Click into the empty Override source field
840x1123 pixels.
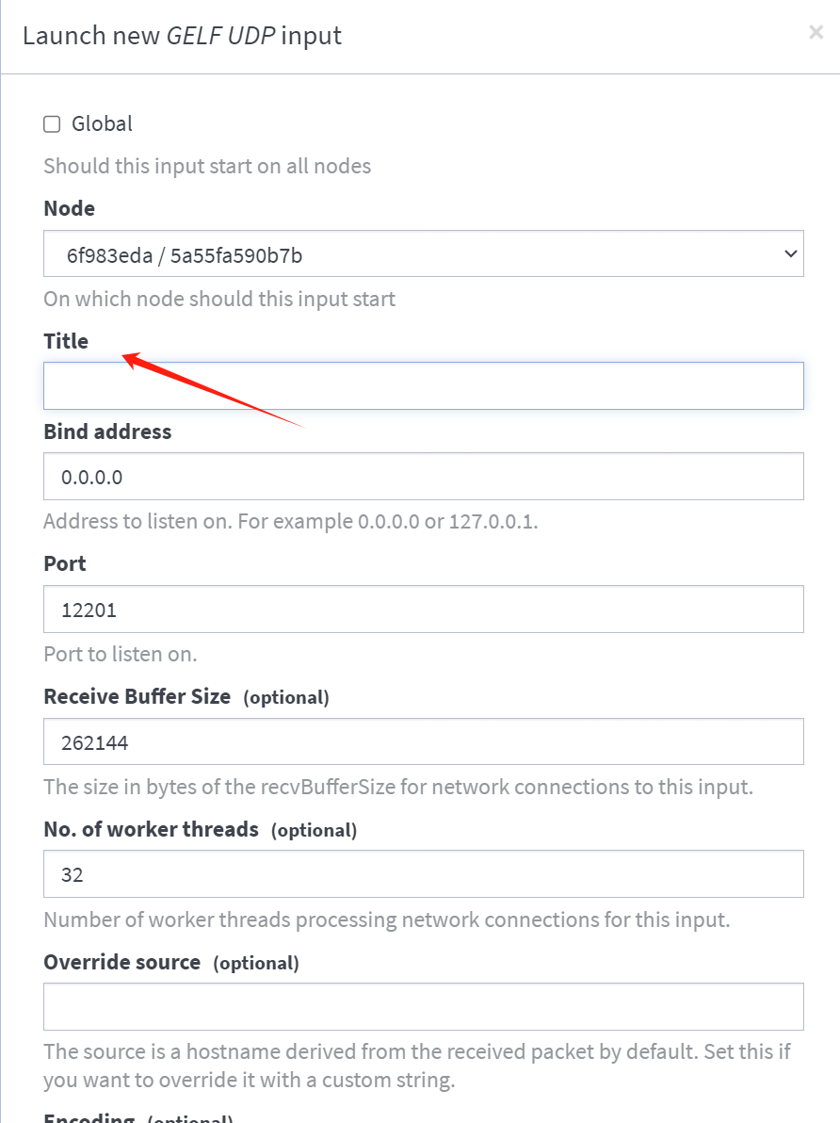(x=423, y=1006)
